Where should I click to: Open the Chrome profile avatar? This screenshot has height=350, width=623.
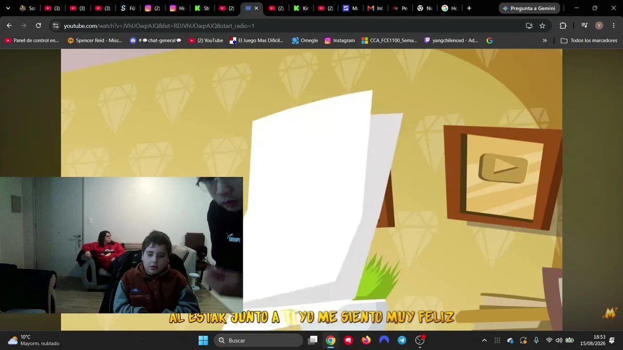(599, 26)
